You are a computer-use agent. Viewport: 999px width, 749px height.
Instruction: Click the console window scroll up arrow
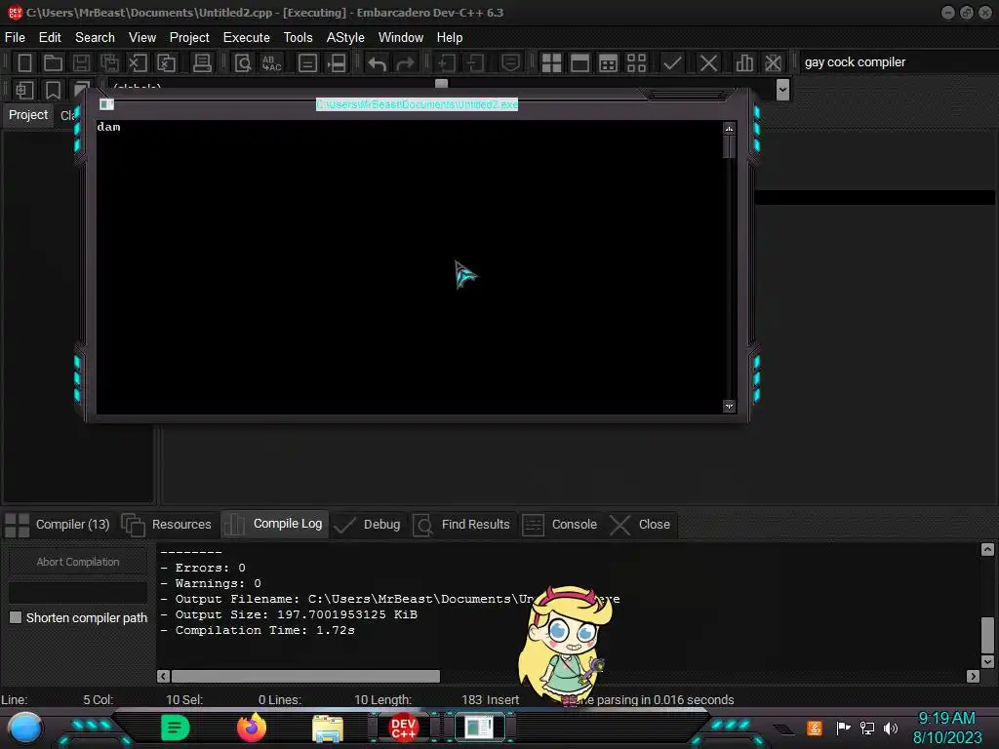tap(730, 129)
